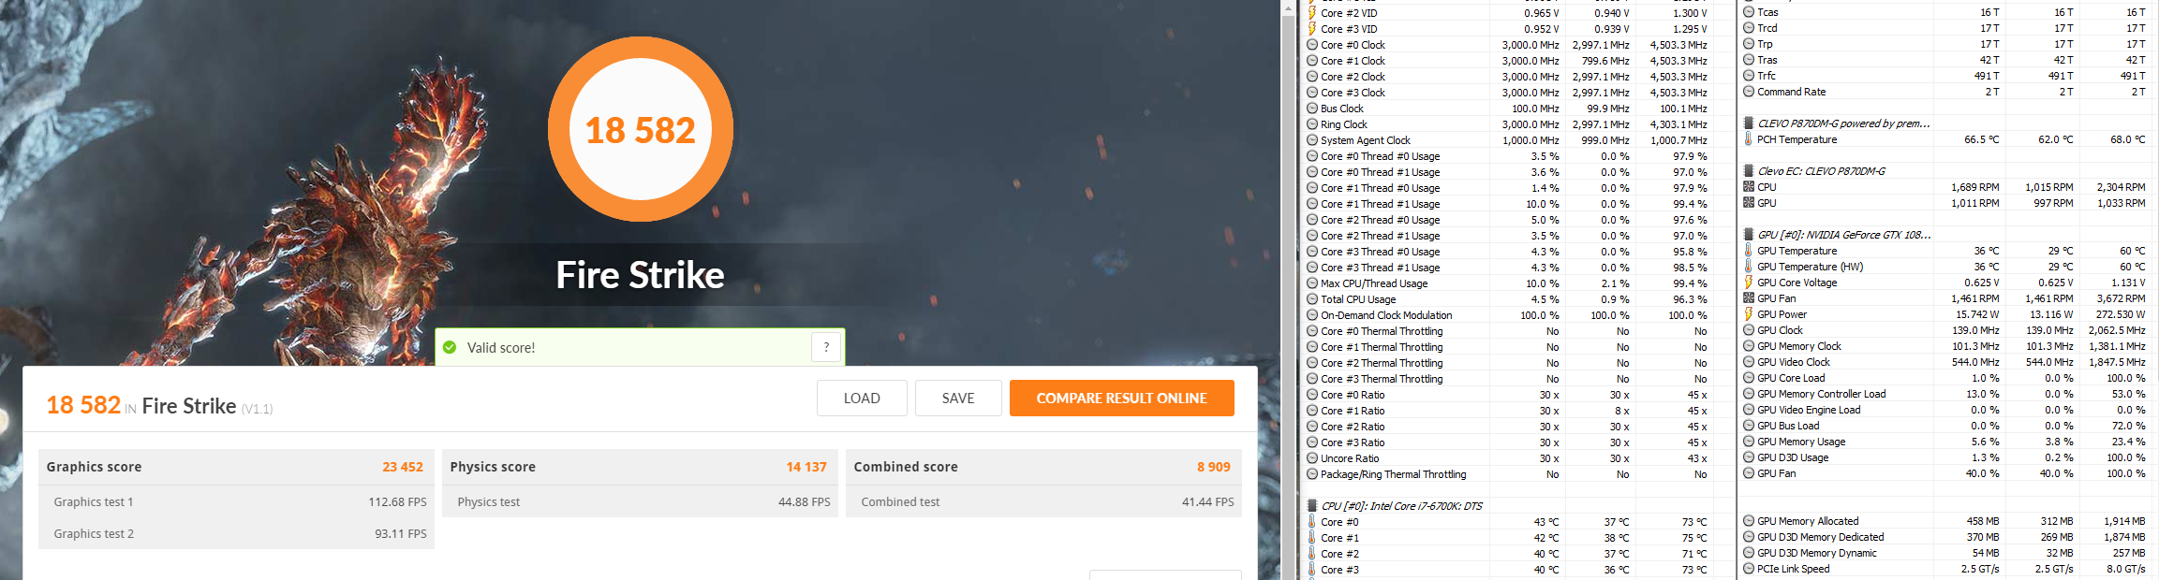
Task: Click the icon beside PCIe Link Speed
Action: pyautogui.click(x=1749, y=569)
